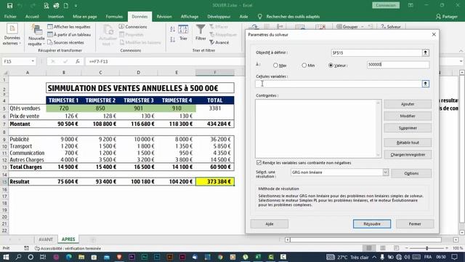Click the Cellules variables input field

(338, 84)
